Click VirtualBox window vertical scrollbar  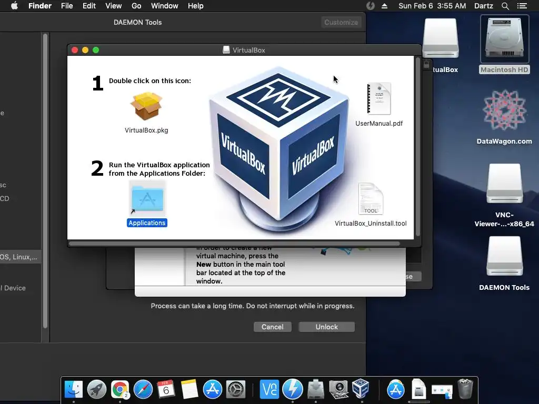tap(417, 147)
